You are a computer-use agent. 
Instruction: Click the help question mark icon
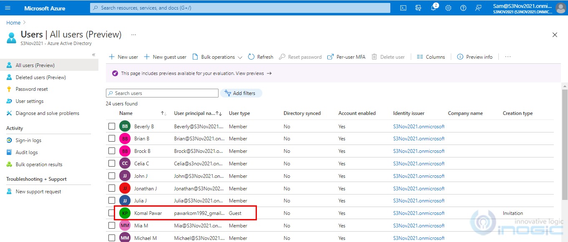[463, 8]
